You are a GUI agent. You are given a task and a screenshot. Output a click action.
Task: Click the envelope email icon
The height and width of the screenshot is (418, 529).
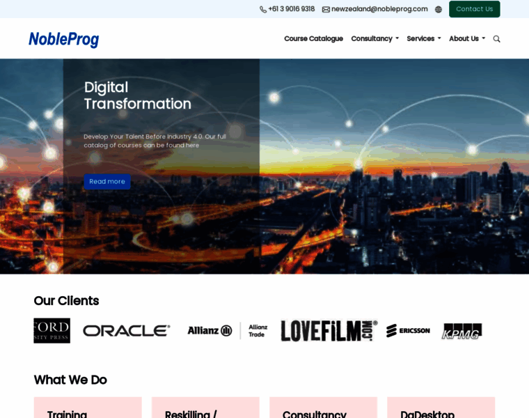(x=326, y=10)
